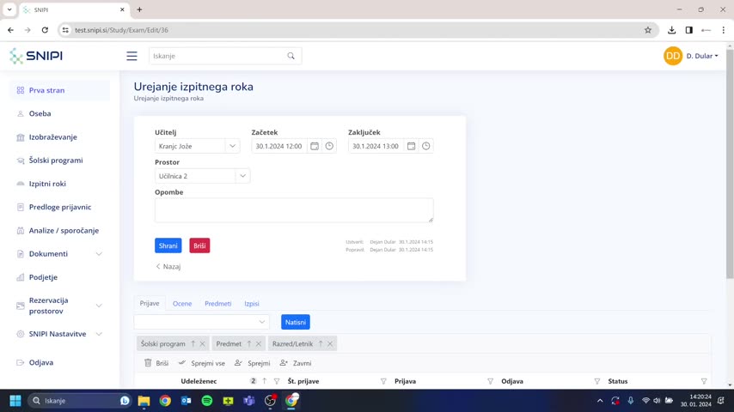Switch to the Ocene tab

click(182, 304)
